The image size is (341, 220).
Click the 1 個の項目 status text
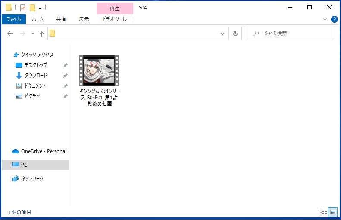tap(19, 212)
